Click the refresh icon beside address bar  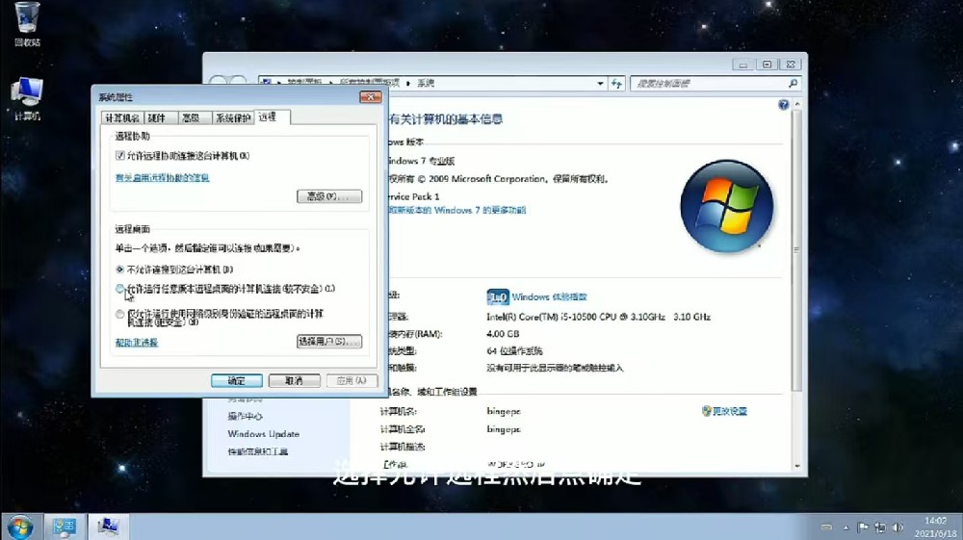click(616, 84)
